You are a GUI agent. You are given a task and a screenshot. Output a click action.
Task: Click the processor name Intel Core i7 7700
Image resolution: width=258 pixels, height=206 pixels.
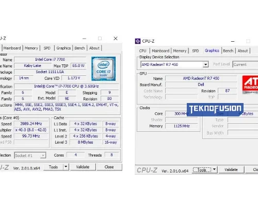tap(50, 59)
